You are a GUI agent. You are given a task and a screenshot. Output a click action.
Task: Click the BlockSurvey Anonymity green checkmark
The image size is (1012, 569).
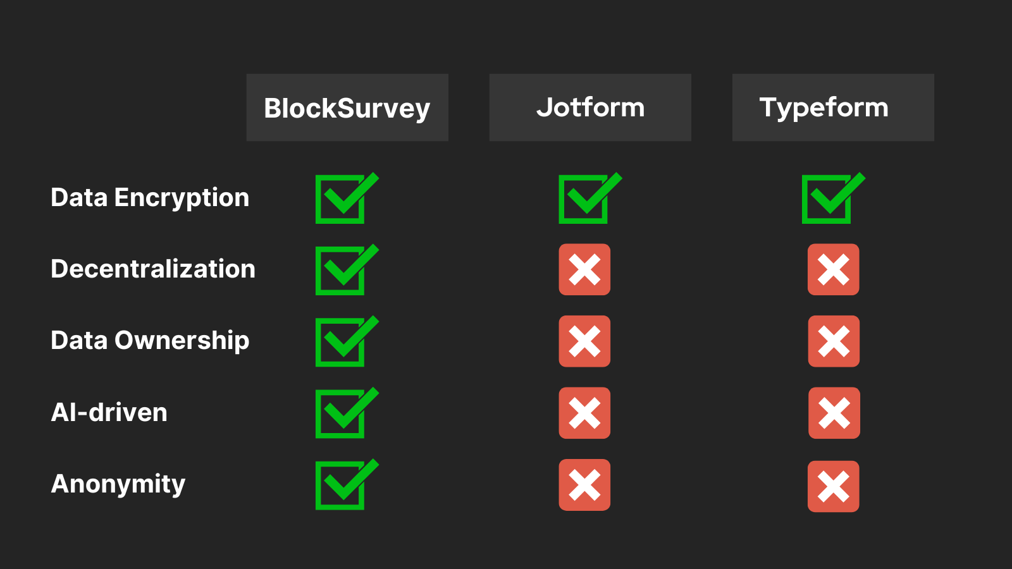(x=347, y=484)
